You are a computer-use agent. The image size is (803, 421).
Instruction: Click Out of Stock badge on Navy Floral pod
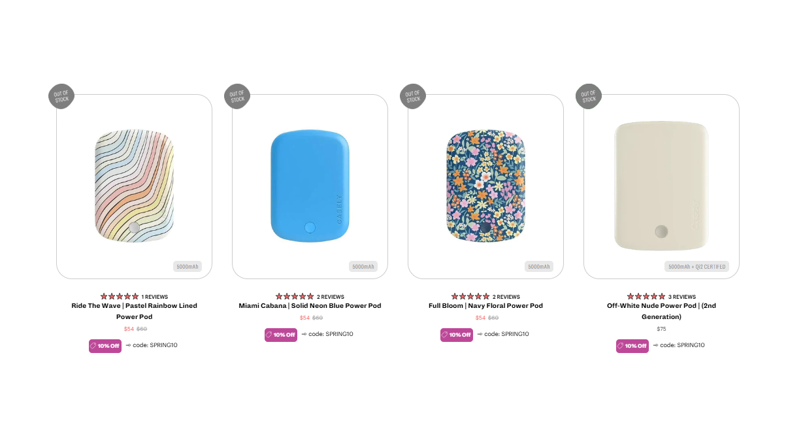click(x=413, y=96)
